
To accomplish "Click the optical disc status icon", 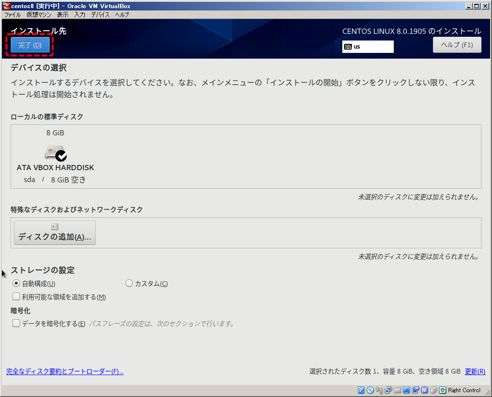I will click(x=370, y=390).
